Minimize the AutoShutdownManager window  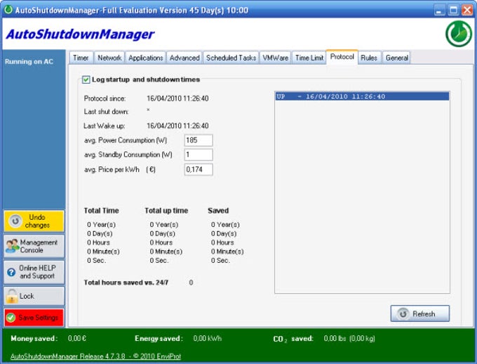coord(439,10)
